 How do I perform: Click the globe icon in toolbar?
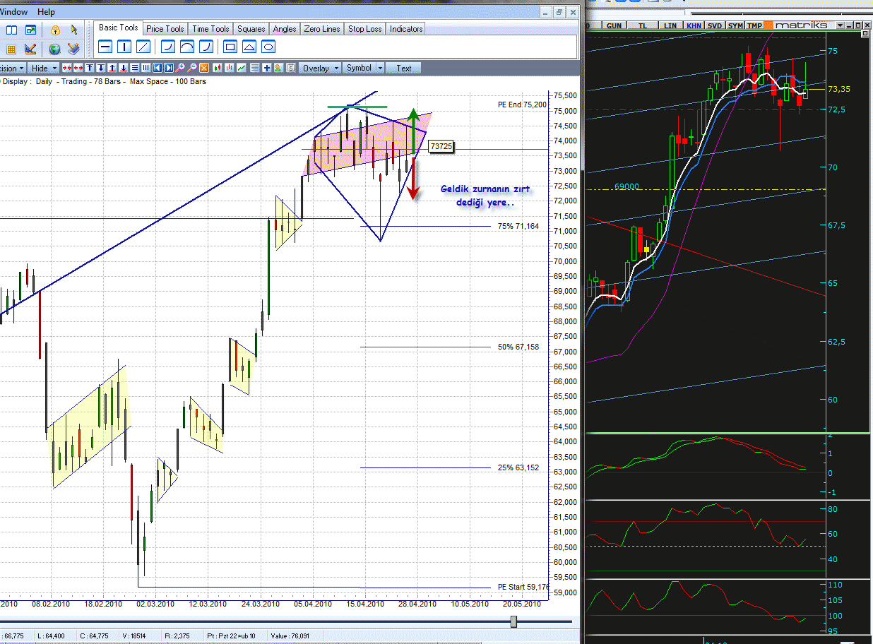[55, 49]
